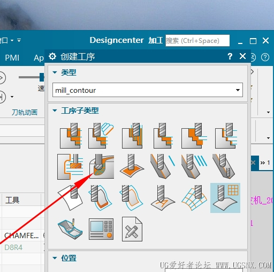Select the Adaptive Milling operation subtype
Image resolution: width=274 pixels, height=272 pixels.
[x=101, y=136]
